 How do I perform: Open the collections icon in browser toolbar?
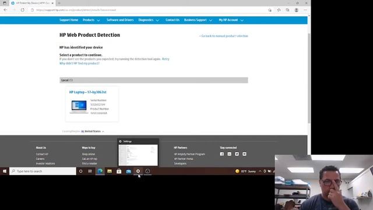click(287, 10)
